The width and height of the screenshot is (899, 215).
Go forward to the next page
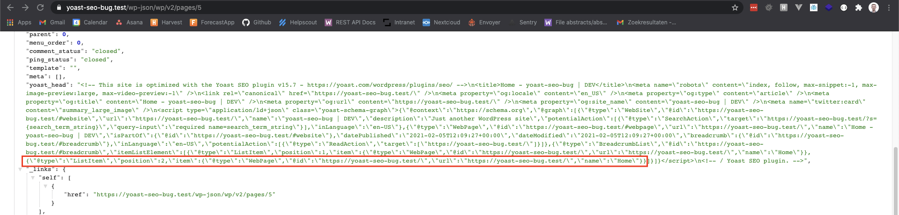pos(25,7)
